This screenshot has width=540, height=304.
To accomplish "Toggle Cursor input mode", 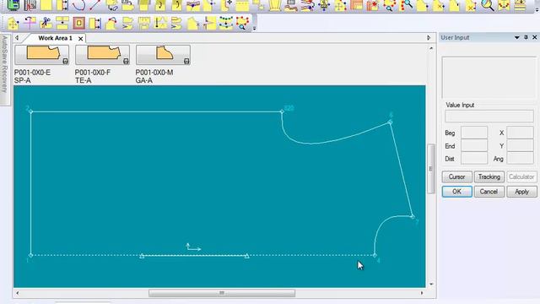I will pos(456,176).
